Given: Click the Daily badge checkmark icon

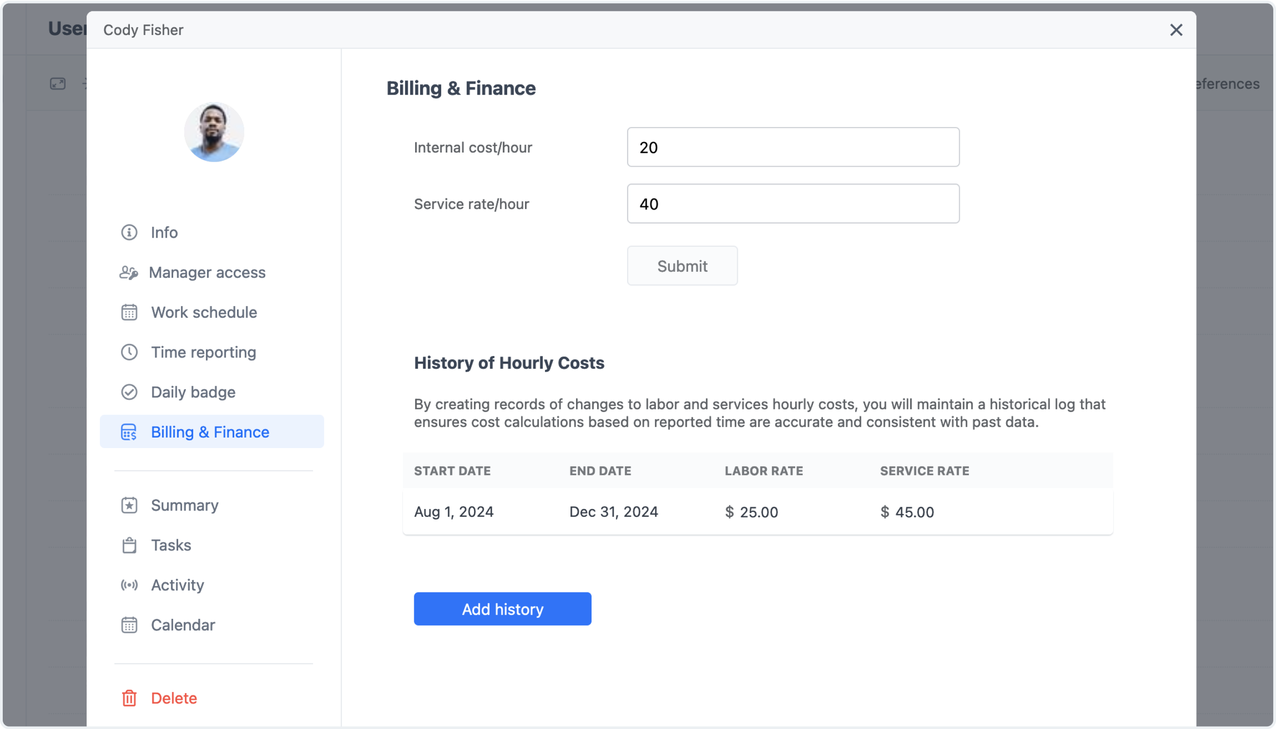Looking at the screenshot, I should pyautogui.click(x=129, y=392).
